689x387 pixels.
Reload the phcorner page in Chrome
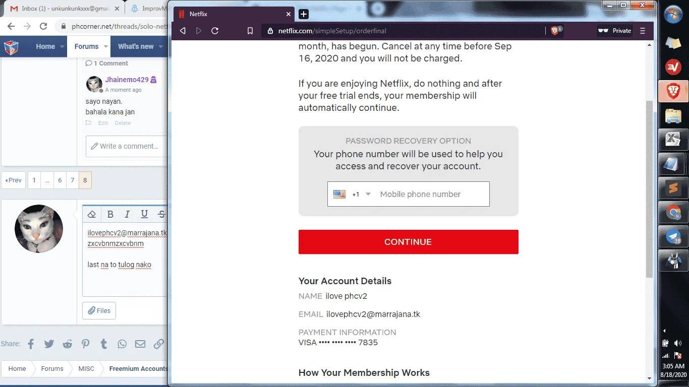tap(43, 26)
